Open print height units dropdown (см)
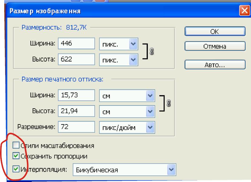 (127, 112)
